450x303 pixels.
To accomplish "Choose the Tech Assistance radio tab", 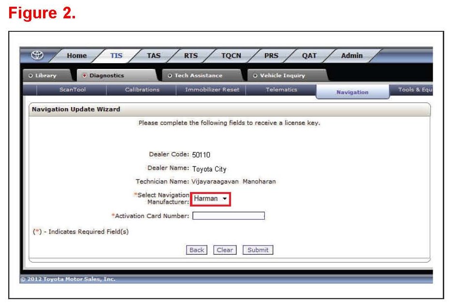I will coord(195,76).
